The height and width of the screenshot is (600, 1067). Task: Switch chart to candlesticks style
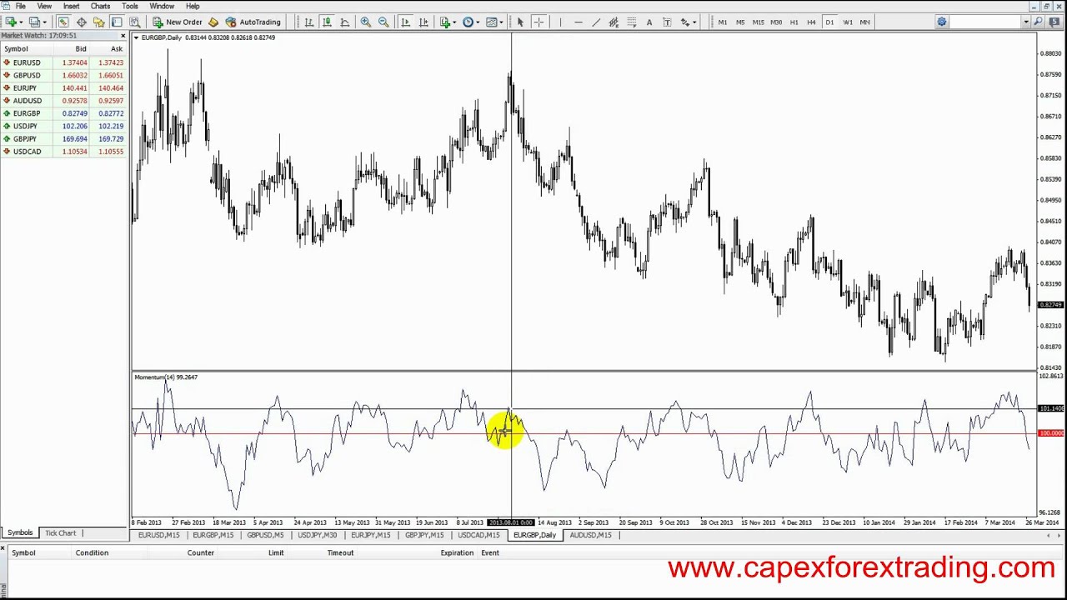327,22
